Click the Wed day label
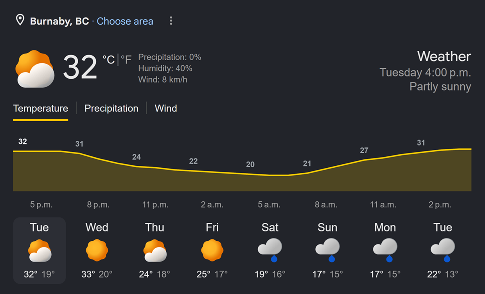This screenshot has height=294, width=485. click(97, 228)
